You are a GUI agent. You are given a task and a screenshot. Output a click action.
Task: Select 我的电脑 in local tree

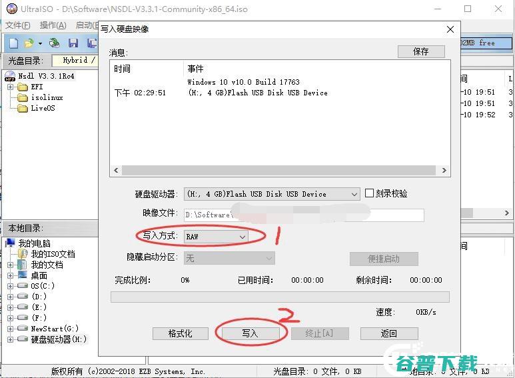tap(34, 243)
